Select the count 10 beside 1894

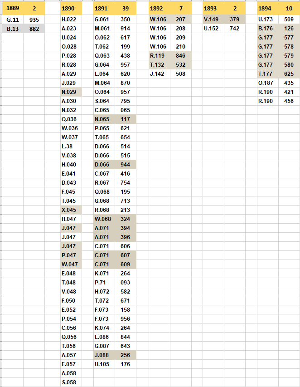(289, 8)
